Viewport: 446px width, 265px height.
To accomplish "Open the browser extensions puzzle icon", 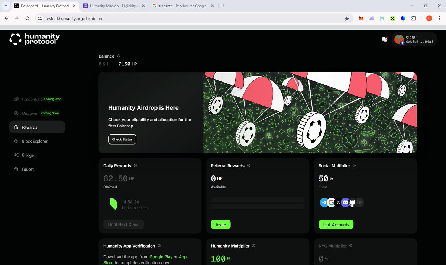I will coord(414,19).
